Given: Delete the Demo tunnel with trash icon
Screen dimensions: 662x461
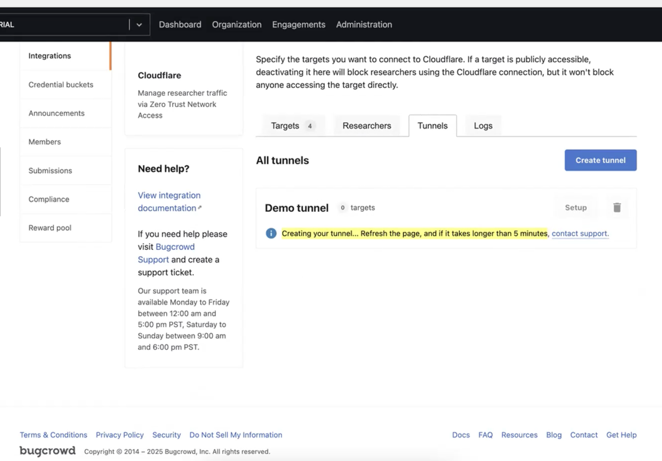Looking at the screenshot, I should click(x=617, y=207).
